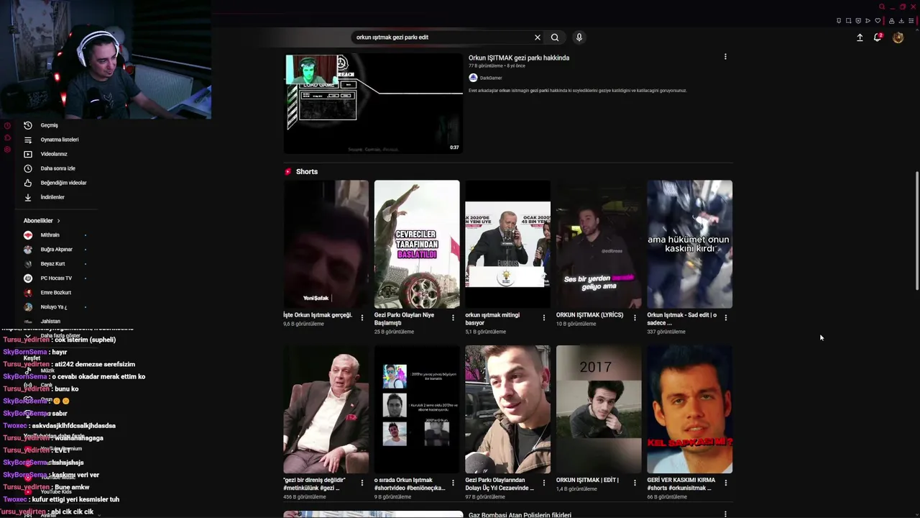Open more menu for ORKUN IŞITMAK | EDİT | short
The height and width of the screenshot is (518, 920).
635,483
